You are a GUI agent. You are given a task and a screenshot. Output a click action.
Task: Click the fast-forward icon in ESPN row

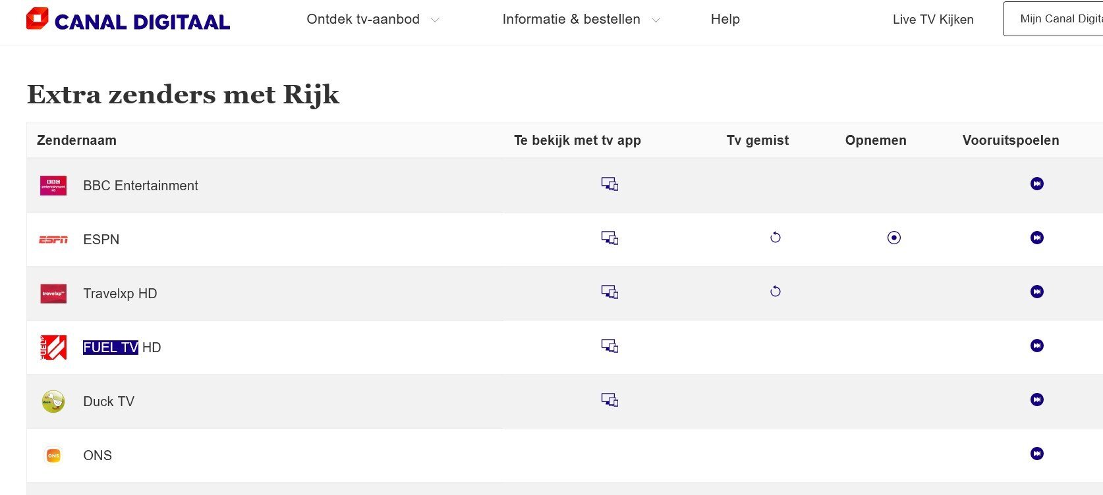point(1036,238)
